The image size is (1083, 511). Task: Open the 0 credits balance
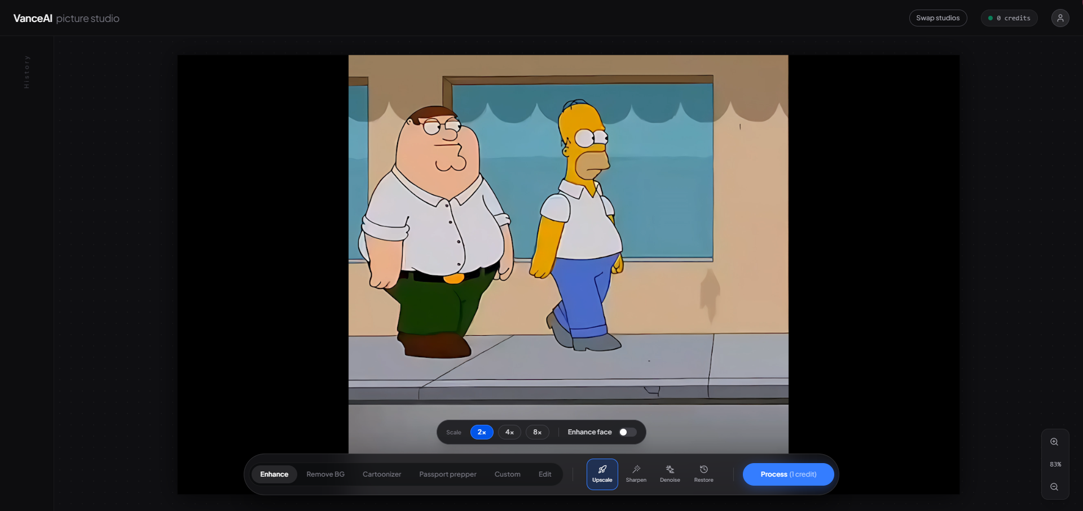pyautogui.click(x=1009, y=18)
